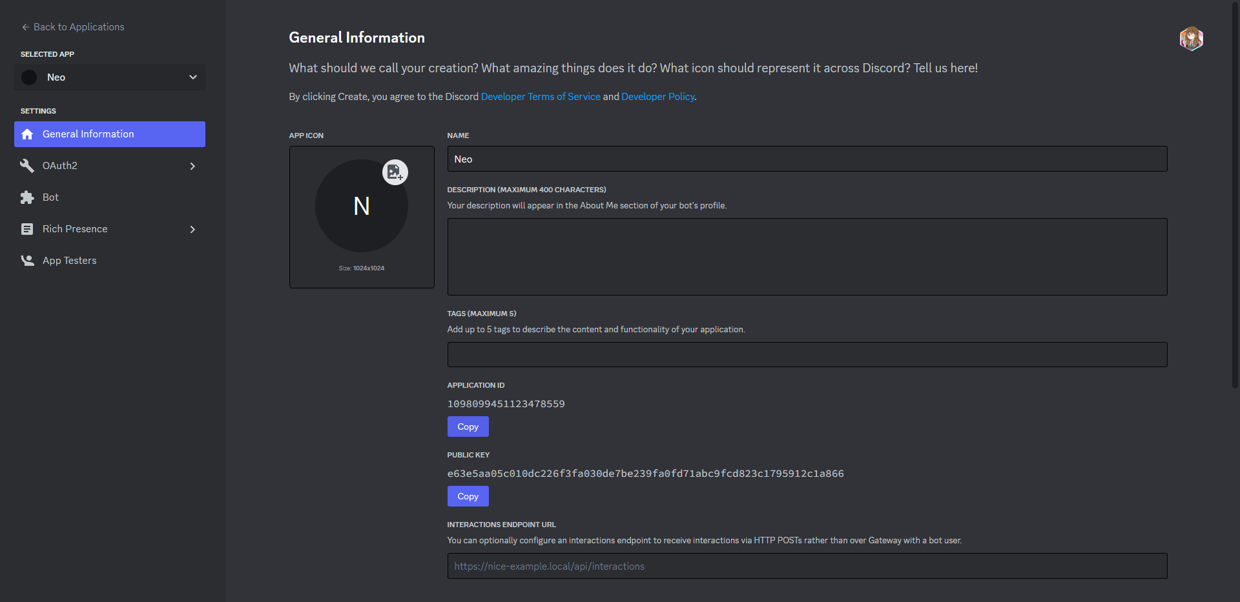The width and height of the screenshot is (1240, 602).
Task: Click the Interactions Endpoint URL field
Action: click(x=807, y=566)
